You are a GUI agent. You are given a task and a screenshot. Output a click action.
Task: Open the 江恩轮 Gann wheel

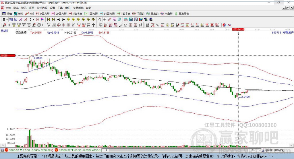(x=138, y=14)
